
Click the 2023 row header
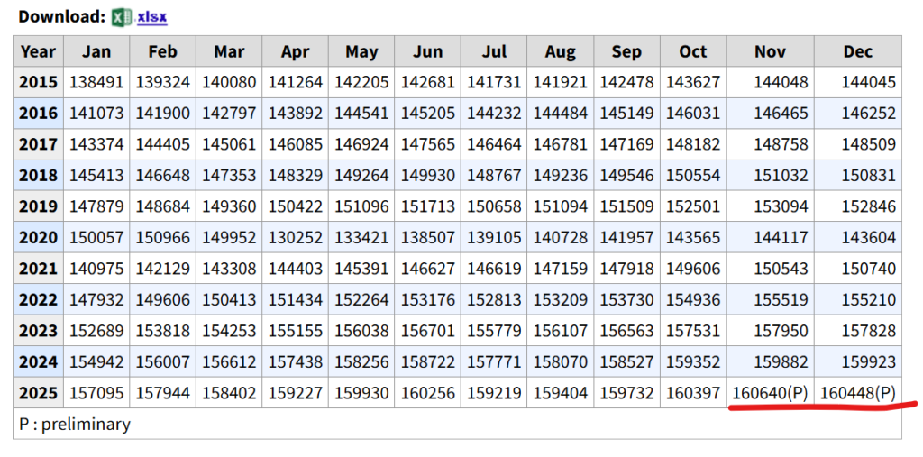pos(38,331)
